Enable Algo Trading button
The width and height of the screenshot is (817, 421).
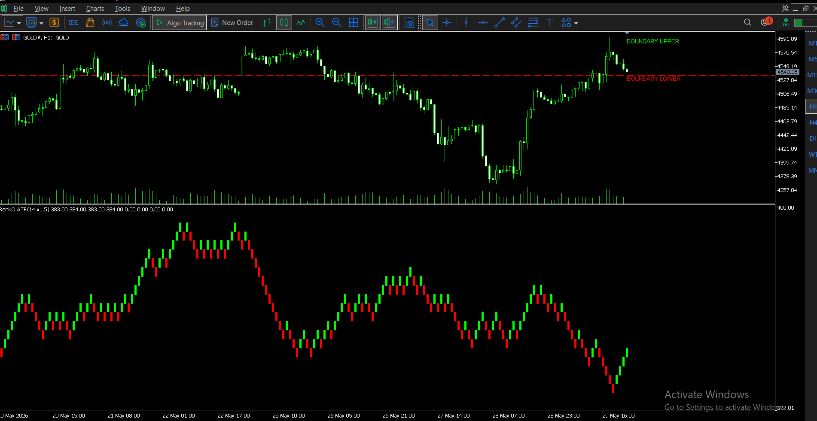179,23
